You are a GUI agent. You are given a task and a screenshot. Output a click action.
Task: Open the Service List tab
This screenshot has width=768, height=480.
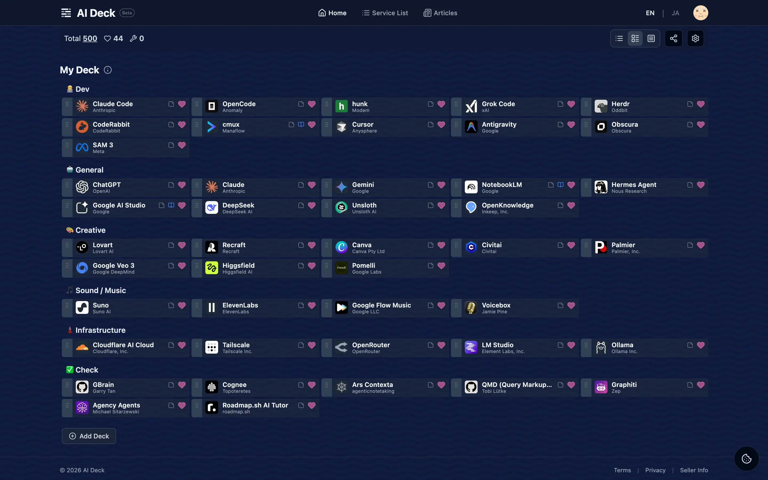point(385,13)
